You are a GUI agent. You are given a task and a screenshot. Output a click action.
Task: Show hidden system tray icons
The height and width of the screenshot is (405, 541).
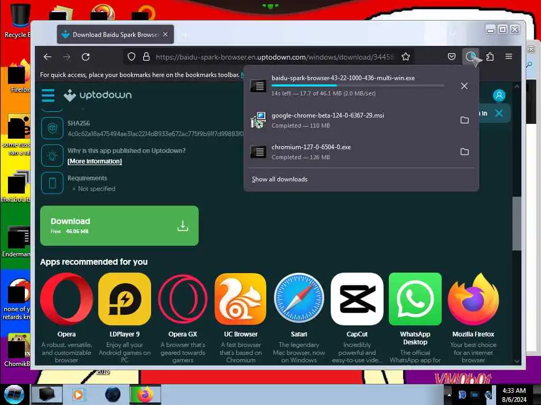(x=449, y=394)
